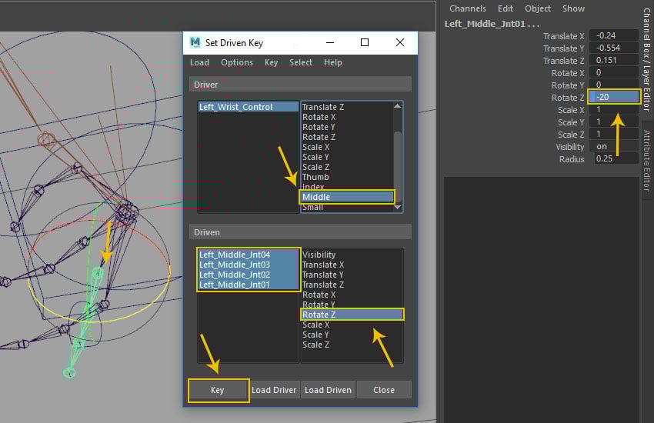Screen dimensions: 654x423
Task: Open the Help menu in Set Driven Key
Action: (333, 62)
